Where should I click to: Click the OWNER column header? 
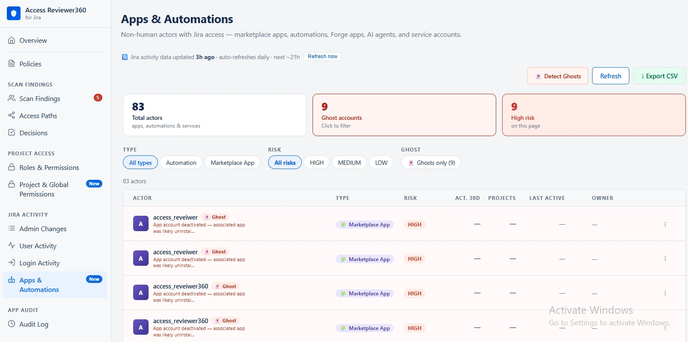click(x=603, y=198)
